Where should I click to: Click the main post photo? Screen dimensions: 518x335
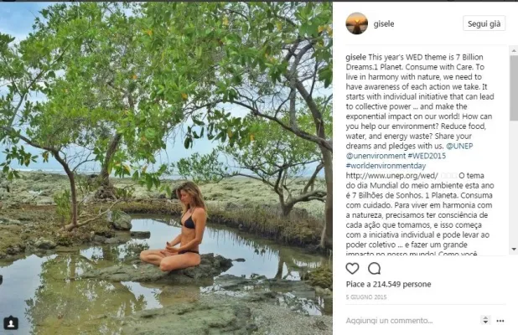[166, 167]
